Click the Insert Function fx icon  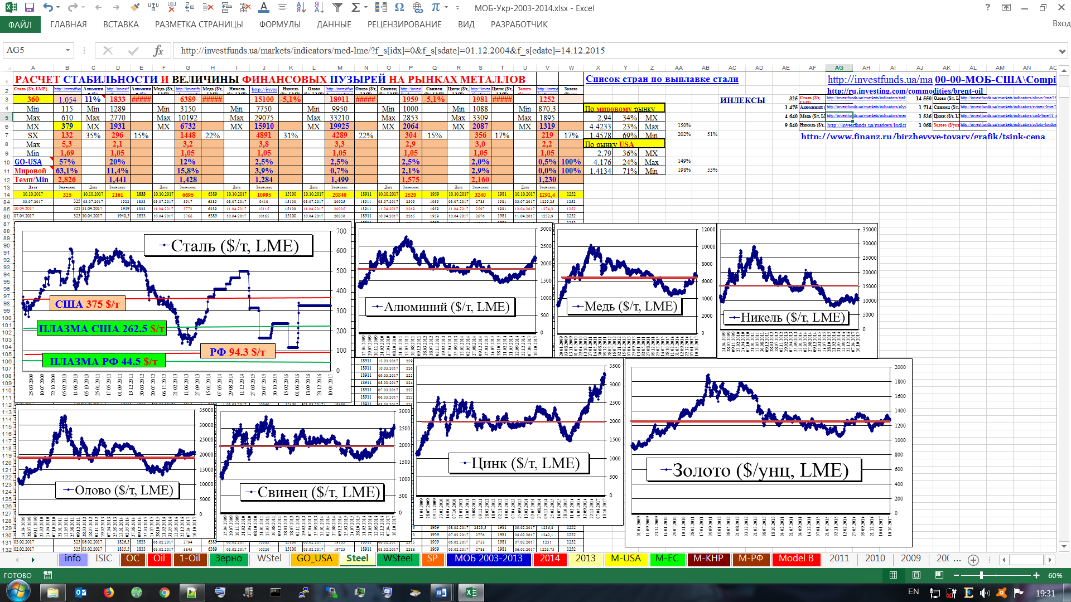[x=158, y=51]
